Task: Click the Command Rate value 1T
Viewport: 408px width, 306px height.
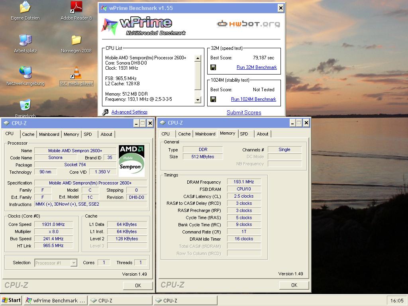Action: [x=244, y=231]
